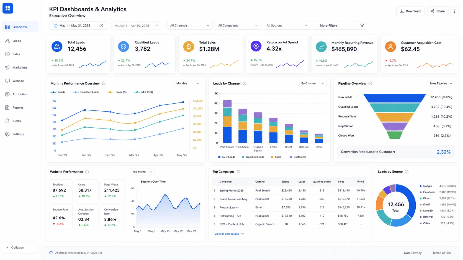Open View all campaigns link
The width and height of the screenshot is (463, 260).
(229, 234)
